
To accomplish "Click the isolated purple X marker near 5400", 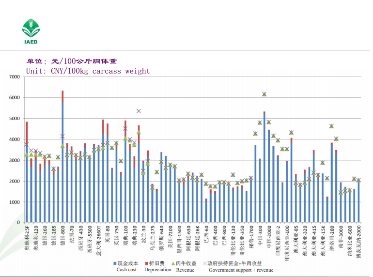I will click(139, 111).
